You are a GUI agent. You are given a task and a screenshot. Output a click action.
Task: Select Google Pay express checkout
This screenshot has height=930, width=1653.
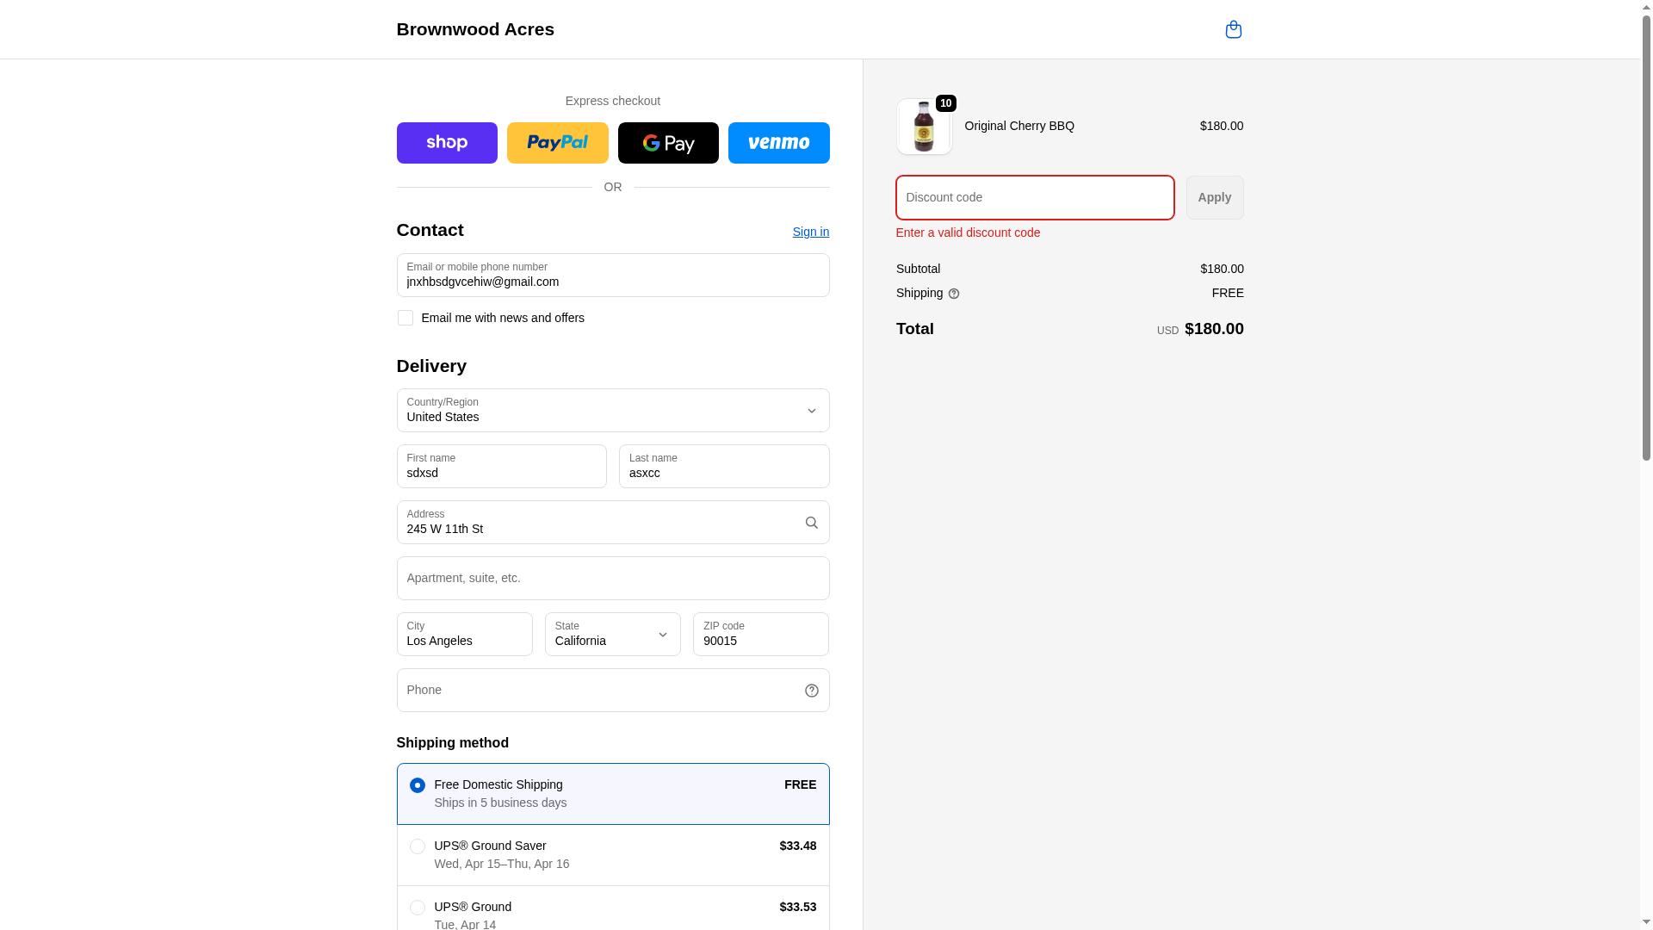(x=668, y=143)
